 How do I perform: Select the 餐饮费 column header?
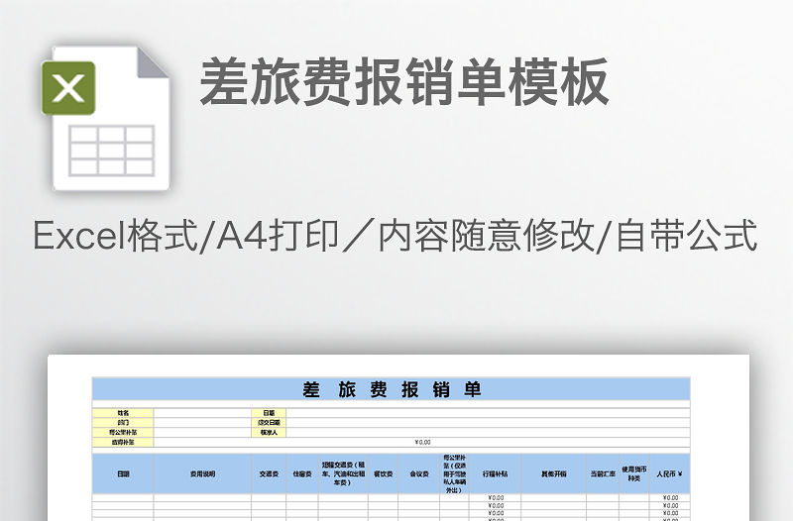tap(384, 474)
